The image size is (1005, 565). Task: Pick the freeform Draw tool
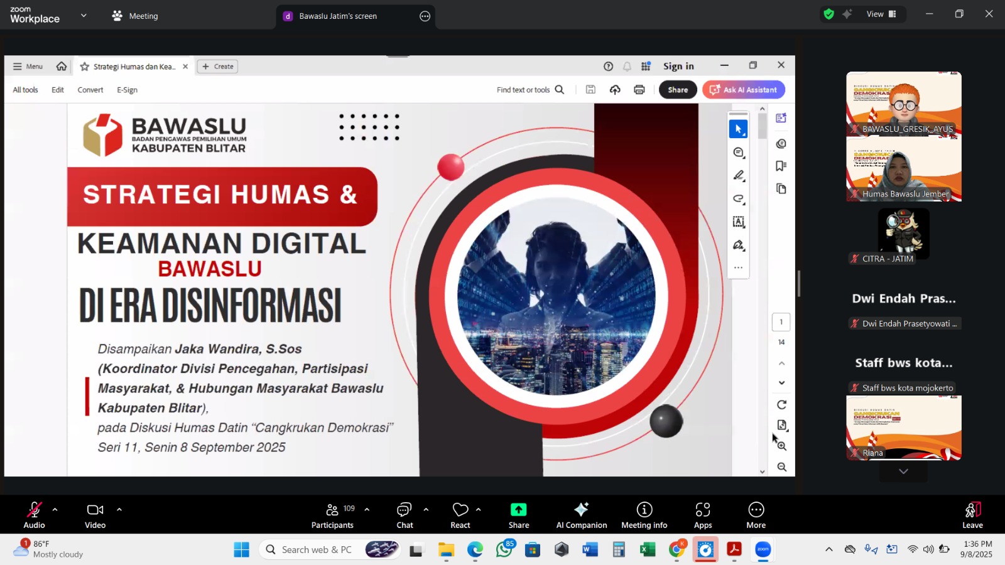[739, 198]
